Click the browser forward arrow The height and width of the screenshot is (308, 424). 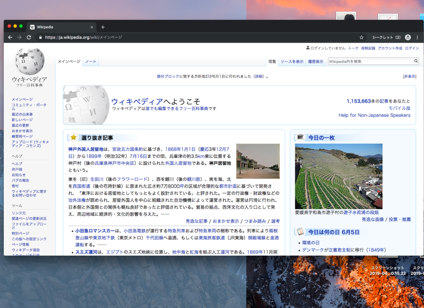click(20, 37)
